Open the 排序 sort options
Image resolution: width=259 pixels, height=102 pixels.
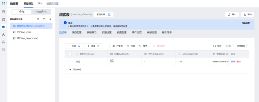click(143, 46)
